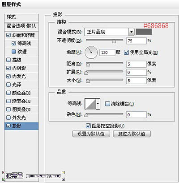Open the 等高线 contour picker arrow
Image resolution: width=179 pixels, height=183 pixels.
click(x=98, y=104)
